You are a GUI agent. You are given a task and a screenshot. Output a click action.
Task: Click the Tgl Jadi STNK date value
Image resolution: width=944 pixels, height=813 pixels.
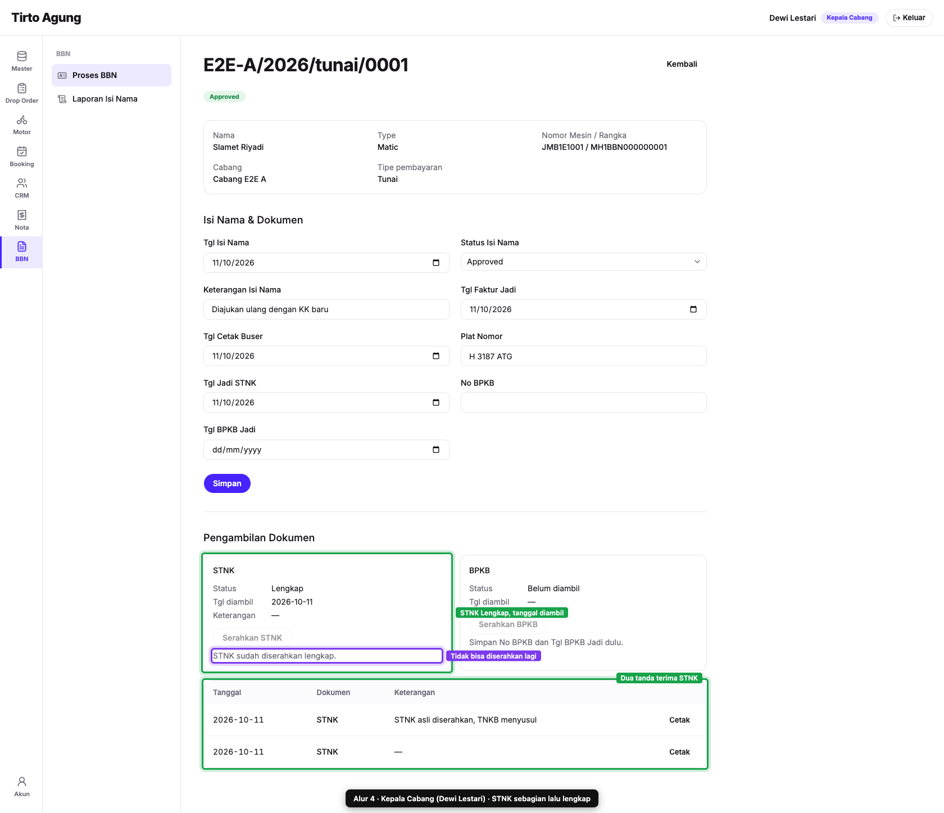[233, 403]
